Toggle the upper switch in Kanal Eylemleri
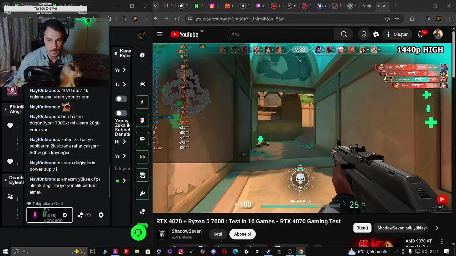Screen dimensions: 456x256 point(121,99)
